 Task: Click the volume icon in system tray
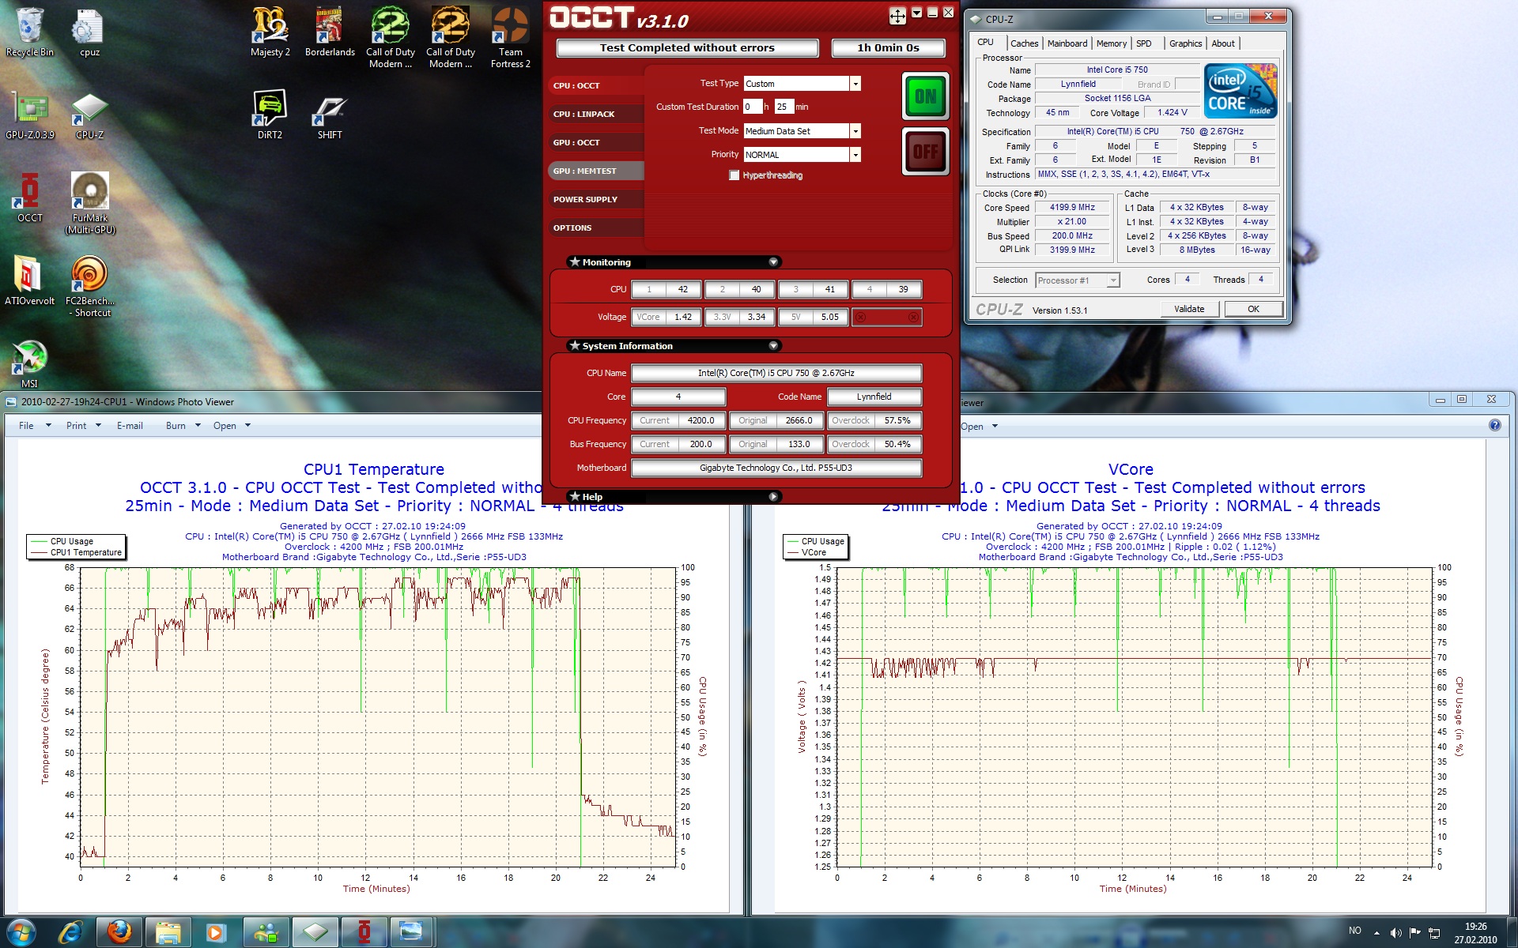pos(1395,932)
